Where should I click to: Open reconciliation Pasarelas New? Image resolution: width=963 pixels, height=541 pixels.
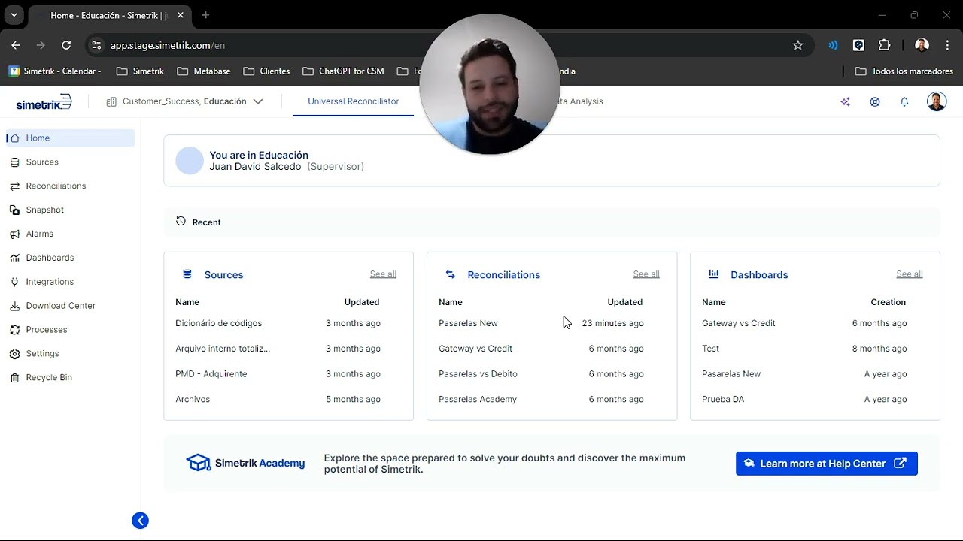(468, 323)
